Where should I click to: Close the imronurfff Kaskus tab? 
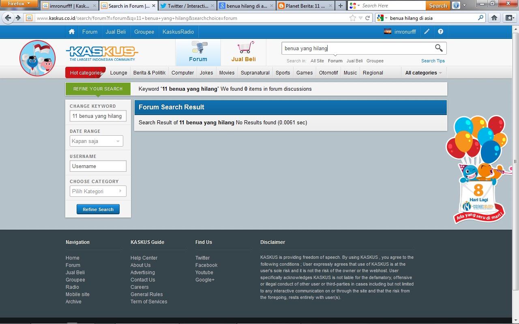[x=94, y=6]
